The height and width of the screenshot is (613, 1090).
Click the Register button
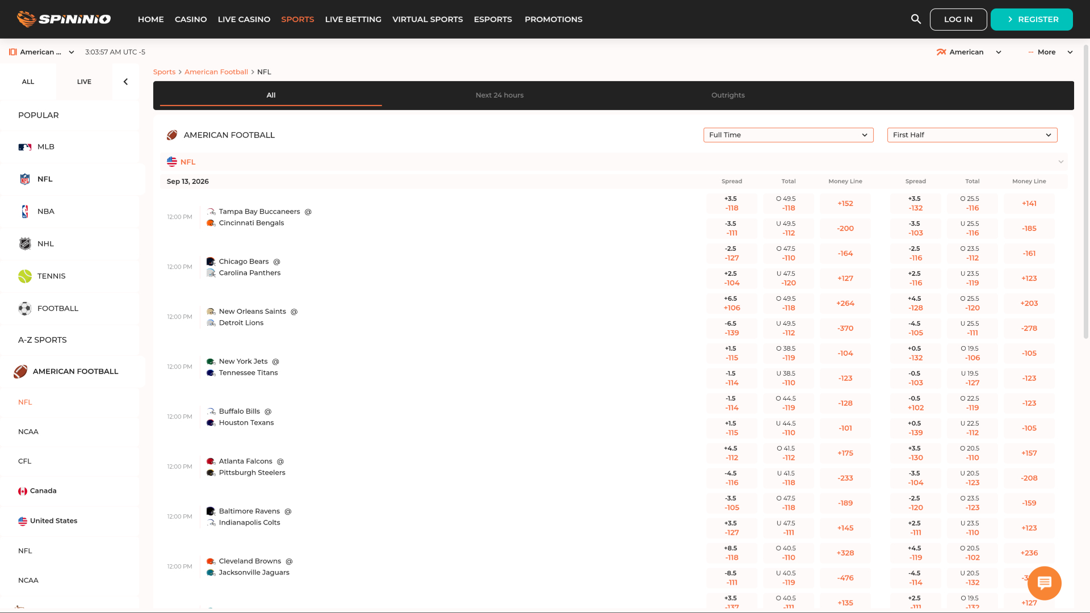tap(1032, 19)
